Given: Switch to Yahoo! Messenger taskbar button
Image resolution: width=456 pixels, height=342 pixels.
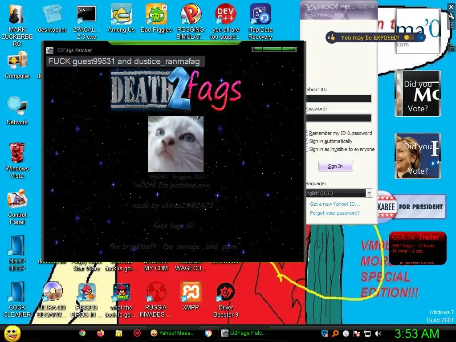Looking at the screenshot, I should click(173, 333).
